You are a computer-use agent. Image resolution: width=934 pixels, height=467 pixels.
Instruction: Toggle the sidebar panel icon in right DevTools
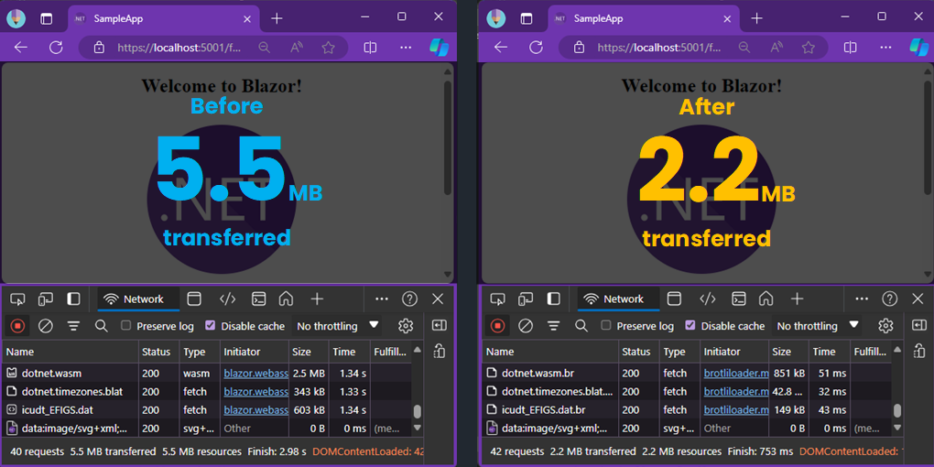click(554, 299)
